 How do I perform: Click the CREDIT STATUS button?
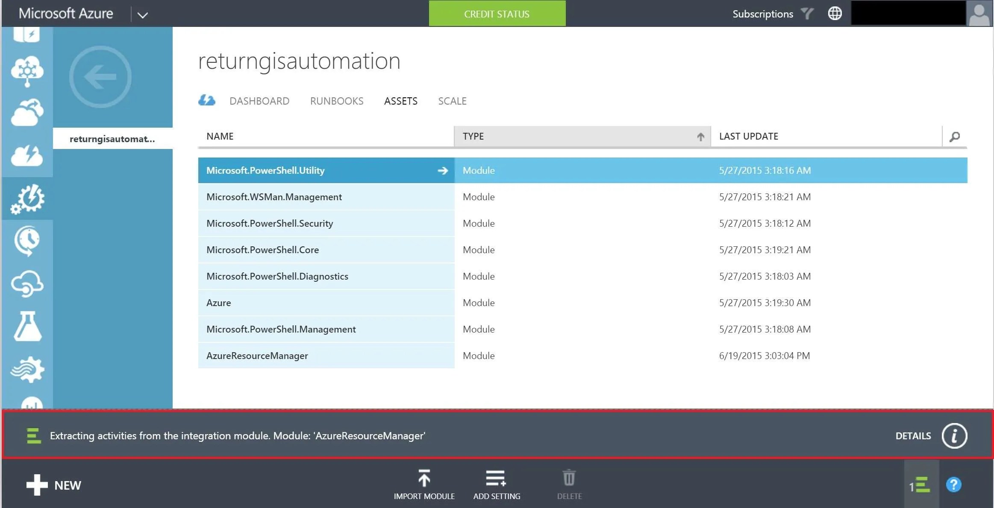coord(497,14)
